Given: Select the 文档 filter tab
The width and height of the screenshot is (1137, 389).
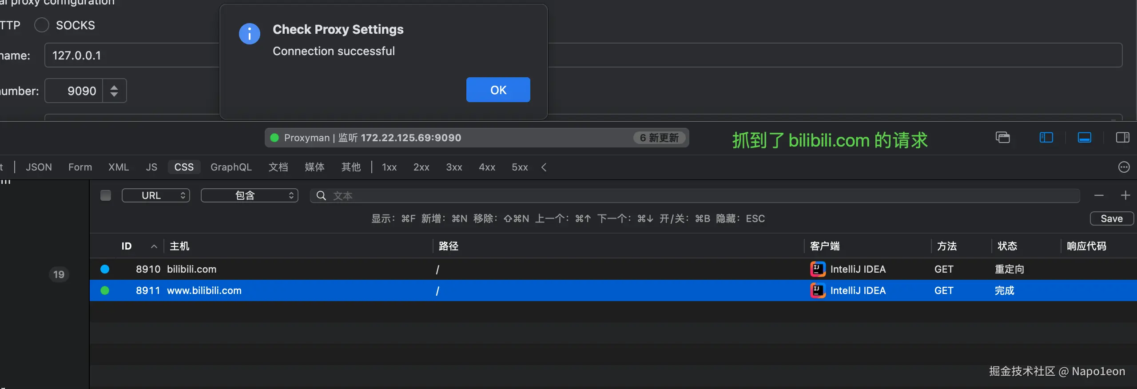Looking at the screenshot, I should 278,167.
